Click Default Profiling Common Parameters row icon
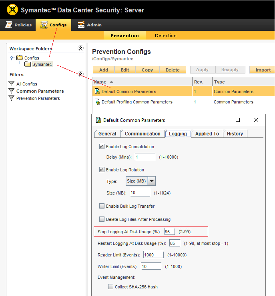 click(97, 102)
